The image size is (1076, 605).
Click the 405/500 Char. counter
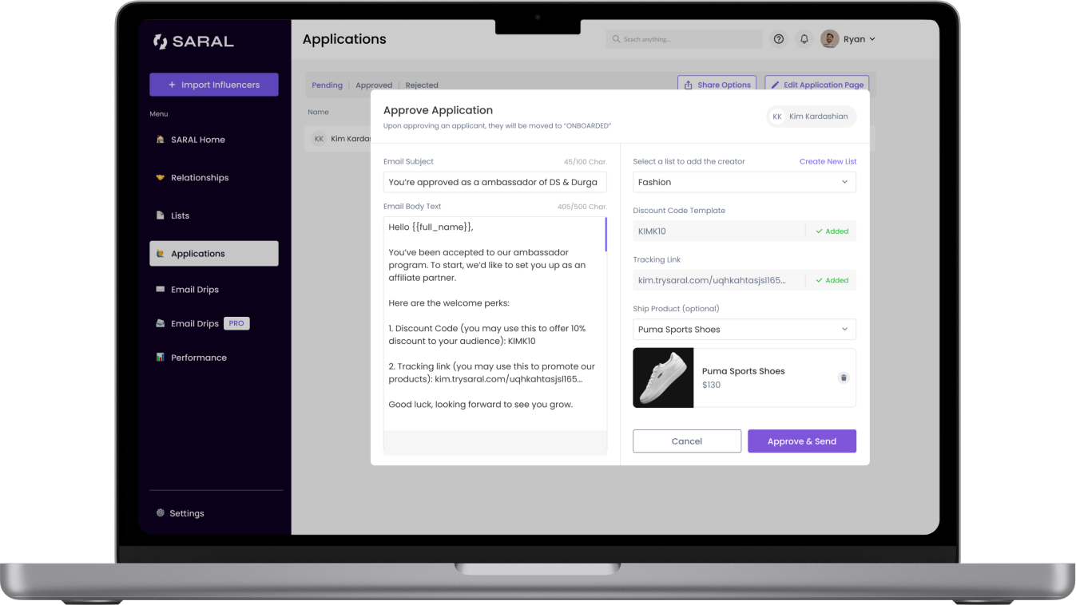point(582,207)
